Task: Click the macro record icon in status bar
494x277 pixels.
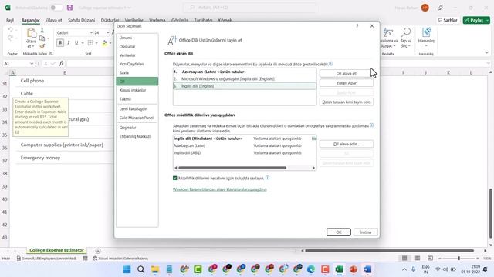Action: (x=85, y=259)
